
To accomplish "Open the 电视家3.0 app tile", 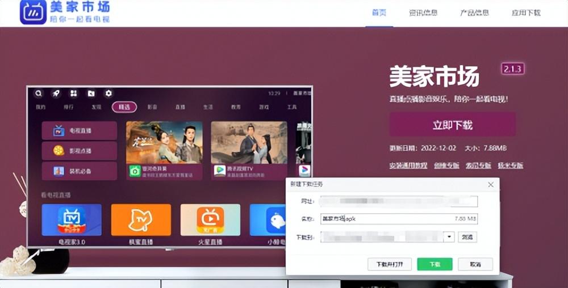I will tap(72, 220).
